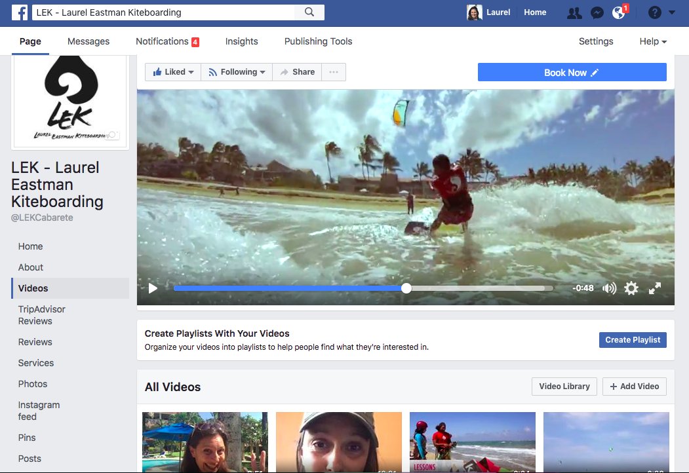Screen dimensions: 689x473
Task: Go to Home in top bar
Action: click(535, 12)
